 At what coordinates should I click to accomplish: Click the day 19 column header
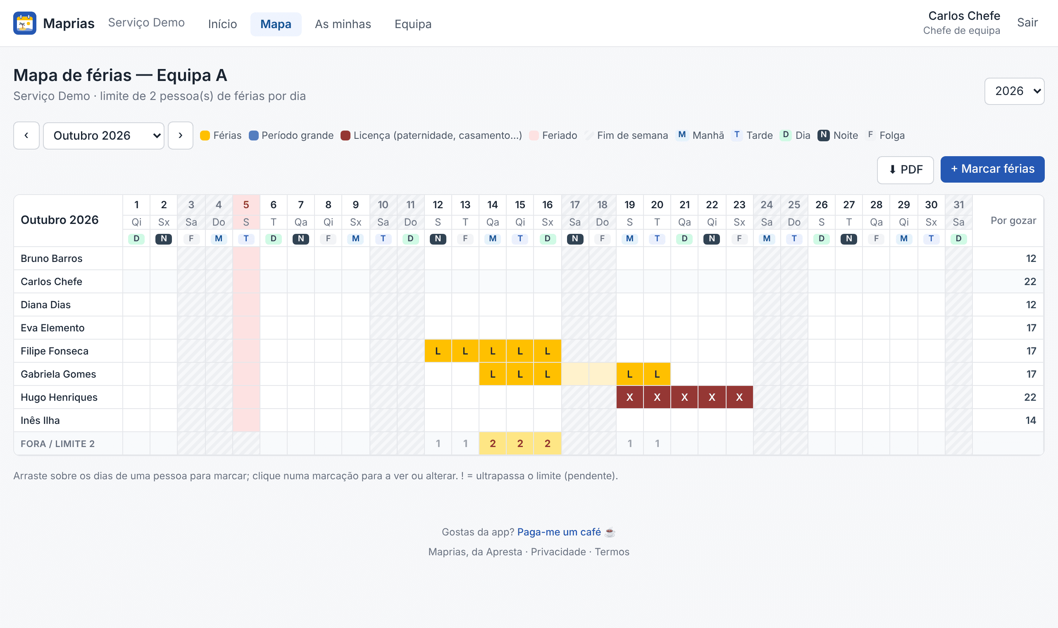coord(630,205)
